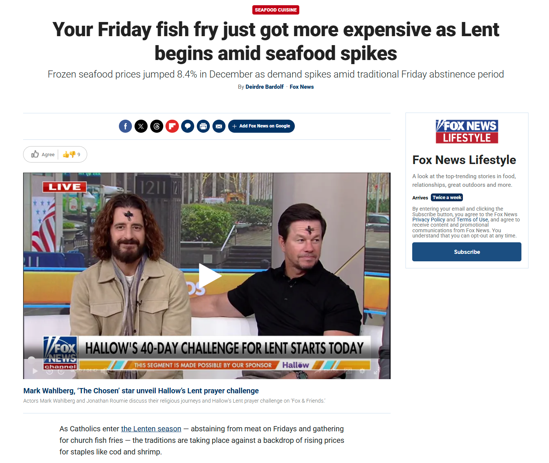Share article on Facebook

click(125, 126)
